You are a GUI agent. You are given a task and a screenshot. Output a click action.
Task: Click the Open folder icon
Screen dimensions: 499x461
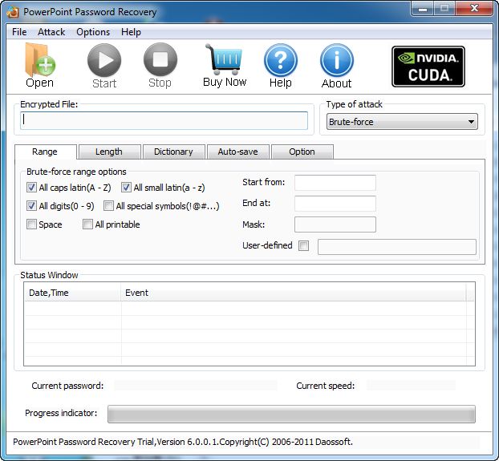click(x=39, y=61)
